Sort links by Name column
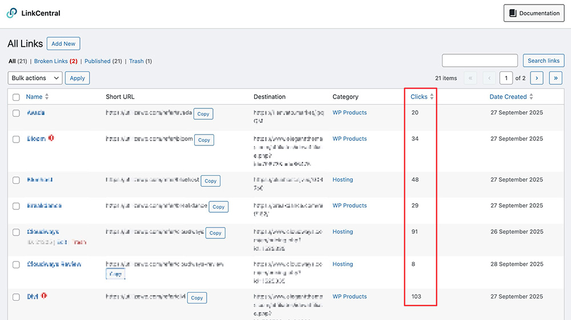 point(34,97)
